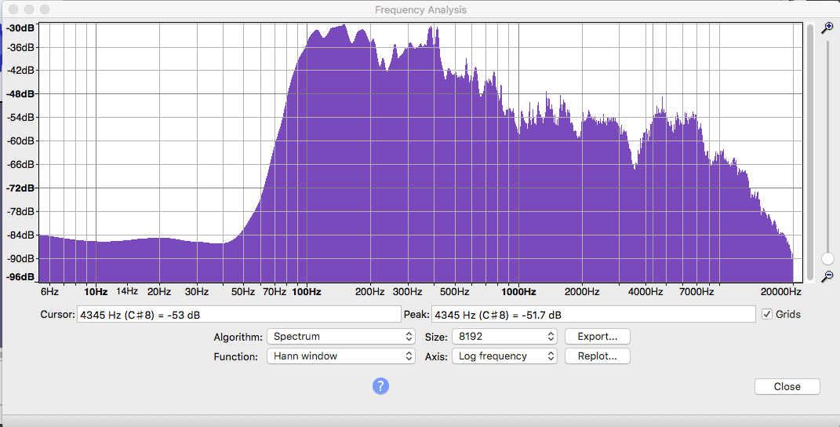
Task: Click the 100Hz frequency axis label
Action: [x=307, y=292]
